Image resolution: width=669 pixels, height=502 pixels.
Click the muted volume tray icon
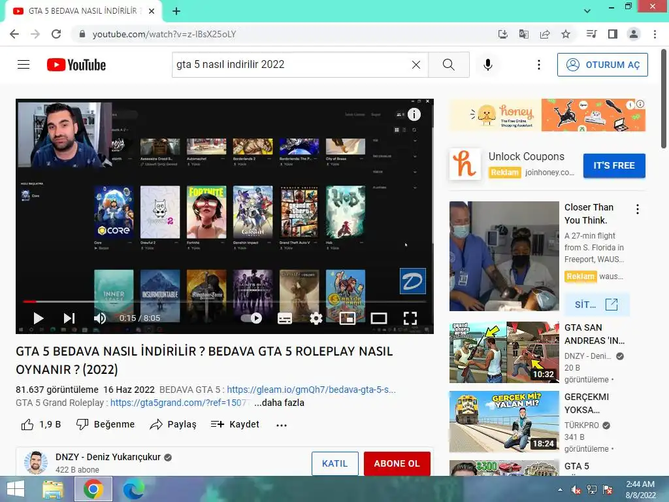coord(576,490)
